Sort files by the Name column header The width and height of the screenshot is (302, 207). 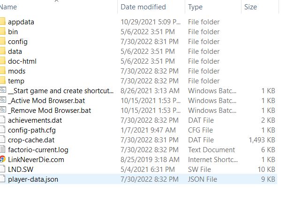[x=9, y=7]
